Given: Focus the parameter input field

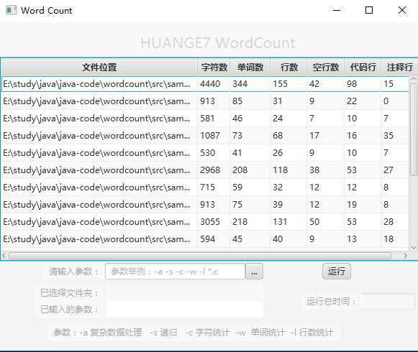Looking at the screenshot, I should click(x=175, y=272).
